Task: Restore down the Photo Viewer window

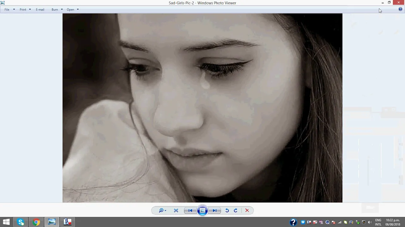Action: click(x=389, y=3)
